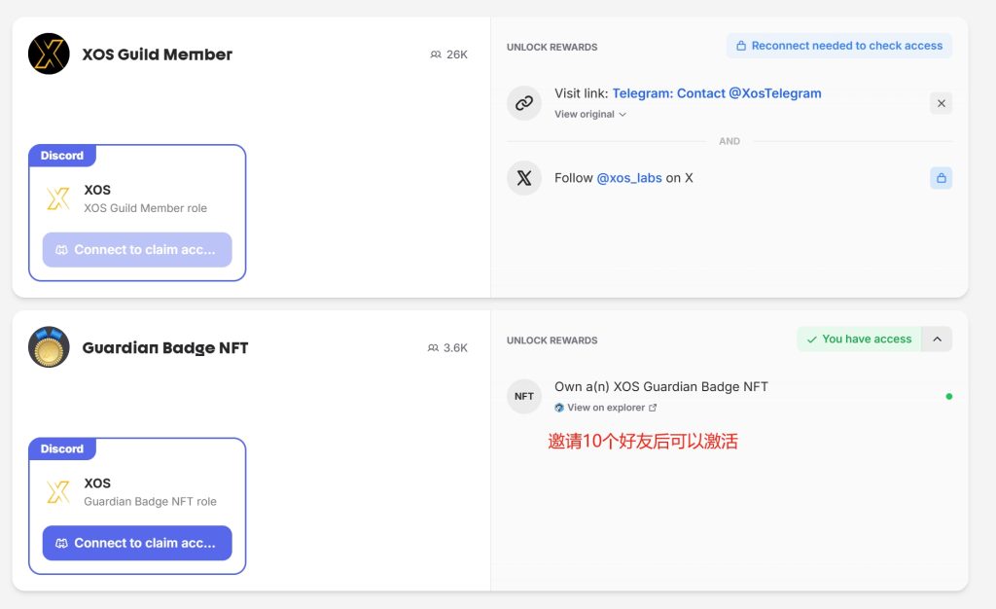The height and width of the screenshot is (609, 996).
Task: Click the members icon beside 26K
Action: point(436,54)
